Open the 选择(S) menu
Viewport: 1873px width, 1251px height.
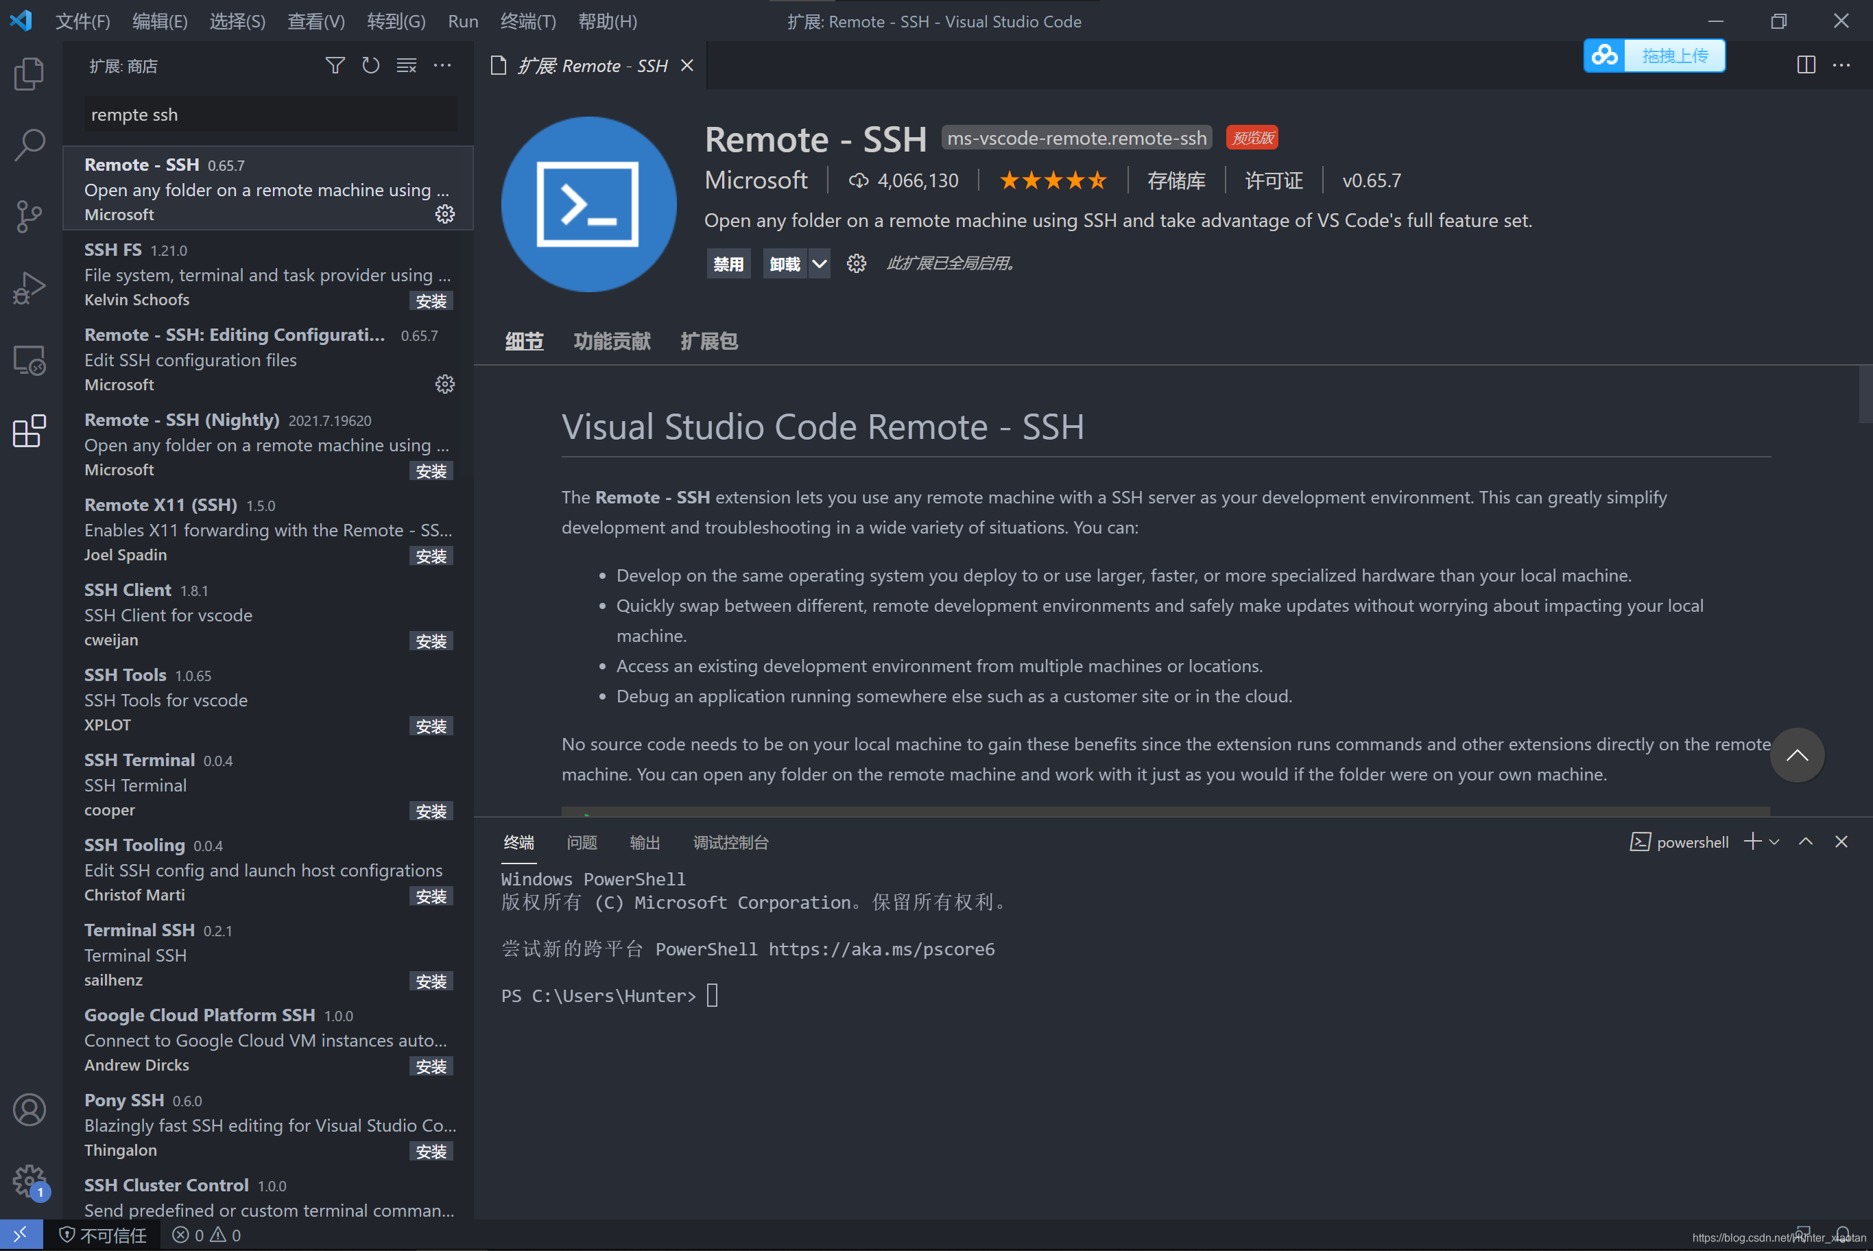[x=238, y=21]
